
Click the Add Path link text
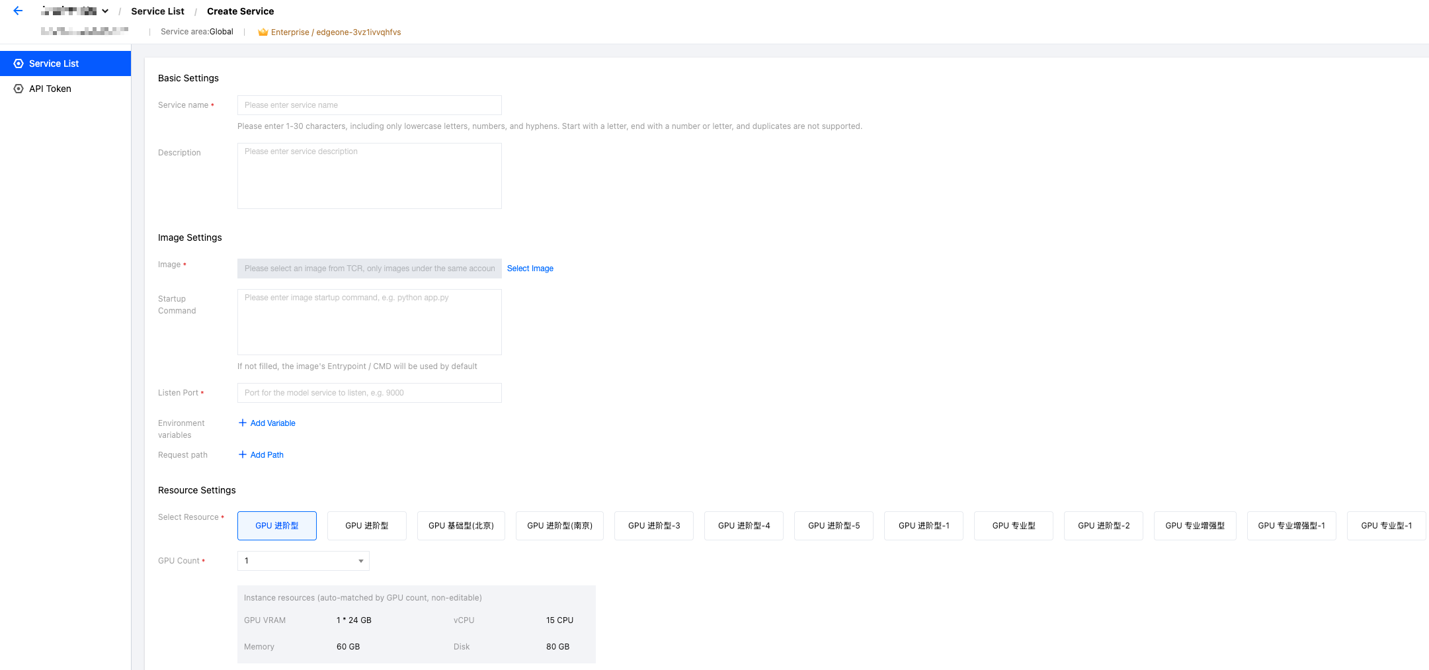(267, 455)
